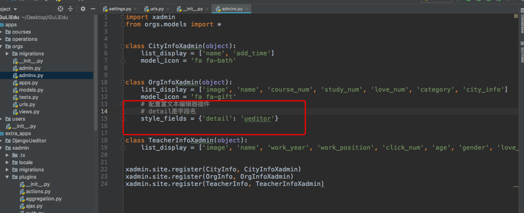Screen dimensions: 524x213
Task: Open actions.py in plugins
Action: click(x=38, y=191)
